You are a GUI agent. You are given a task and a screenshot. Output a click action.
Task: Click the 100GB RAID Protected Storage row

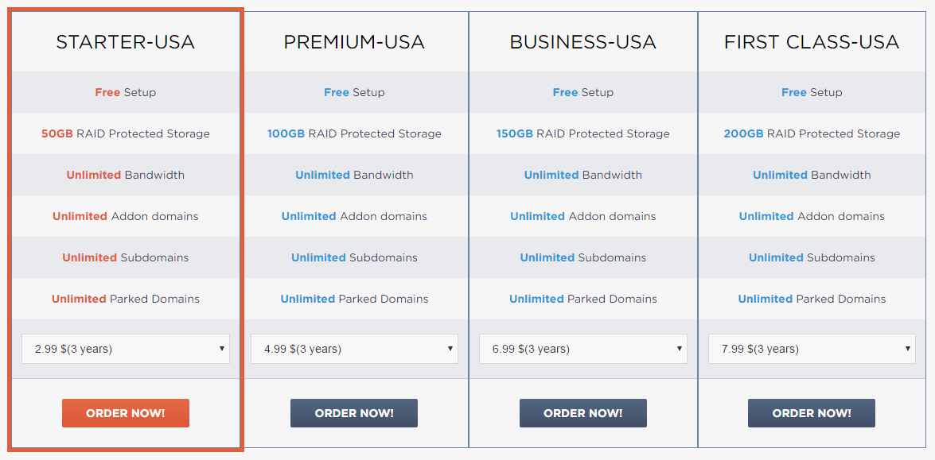[354, 134]
